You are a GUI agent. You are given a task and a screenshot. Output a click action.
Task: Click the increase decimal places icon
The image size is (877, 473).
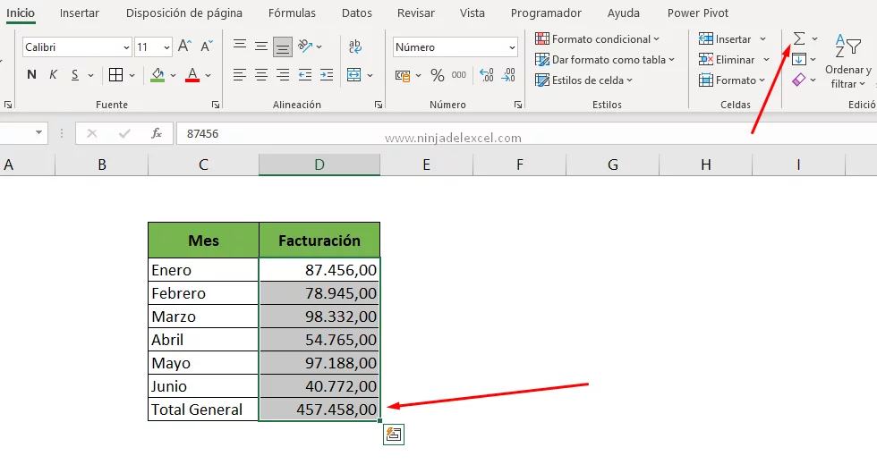pyautogui.click(x=487, y=76)
